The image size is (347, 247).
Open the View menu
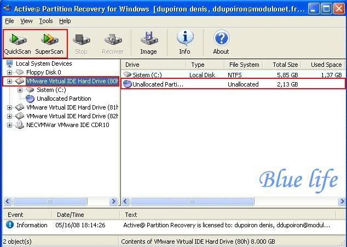pyautogui.click(x=27, y=21)
